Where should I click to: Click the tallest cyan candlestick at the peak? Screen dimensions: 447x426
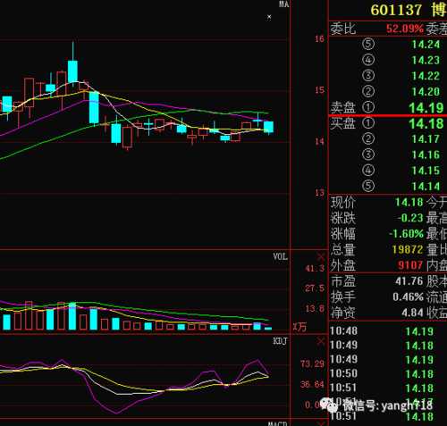pos(72,71)
